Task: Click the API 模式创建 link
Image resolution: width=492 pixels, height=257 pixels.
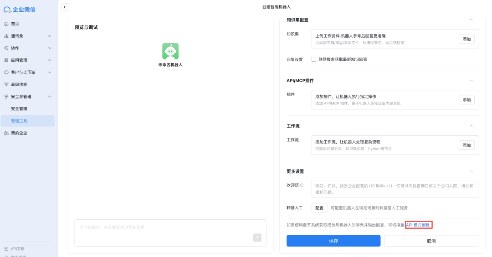Action: (418, 225)
